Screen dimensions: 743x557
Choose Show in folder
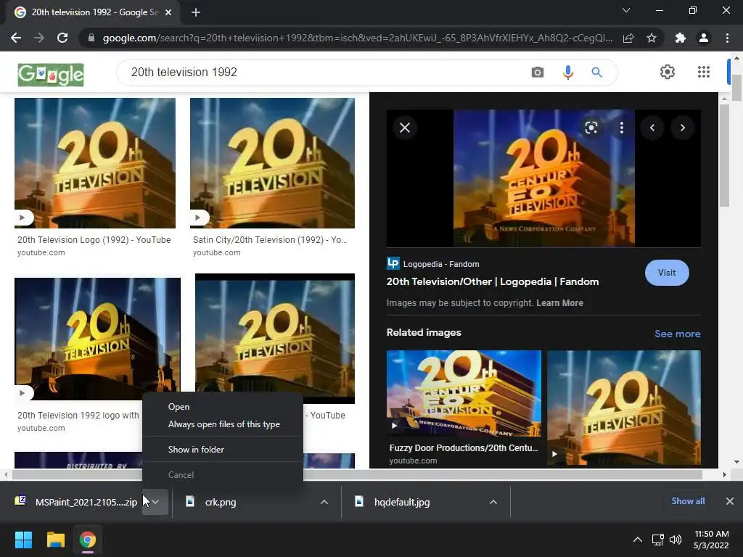222,450
